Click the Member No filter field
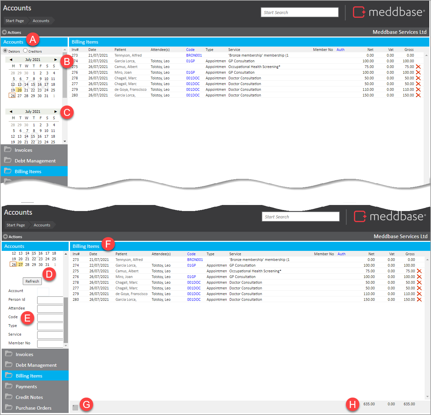Image resolution: width=431 pixels, height=415 pixels. (50, 344)
